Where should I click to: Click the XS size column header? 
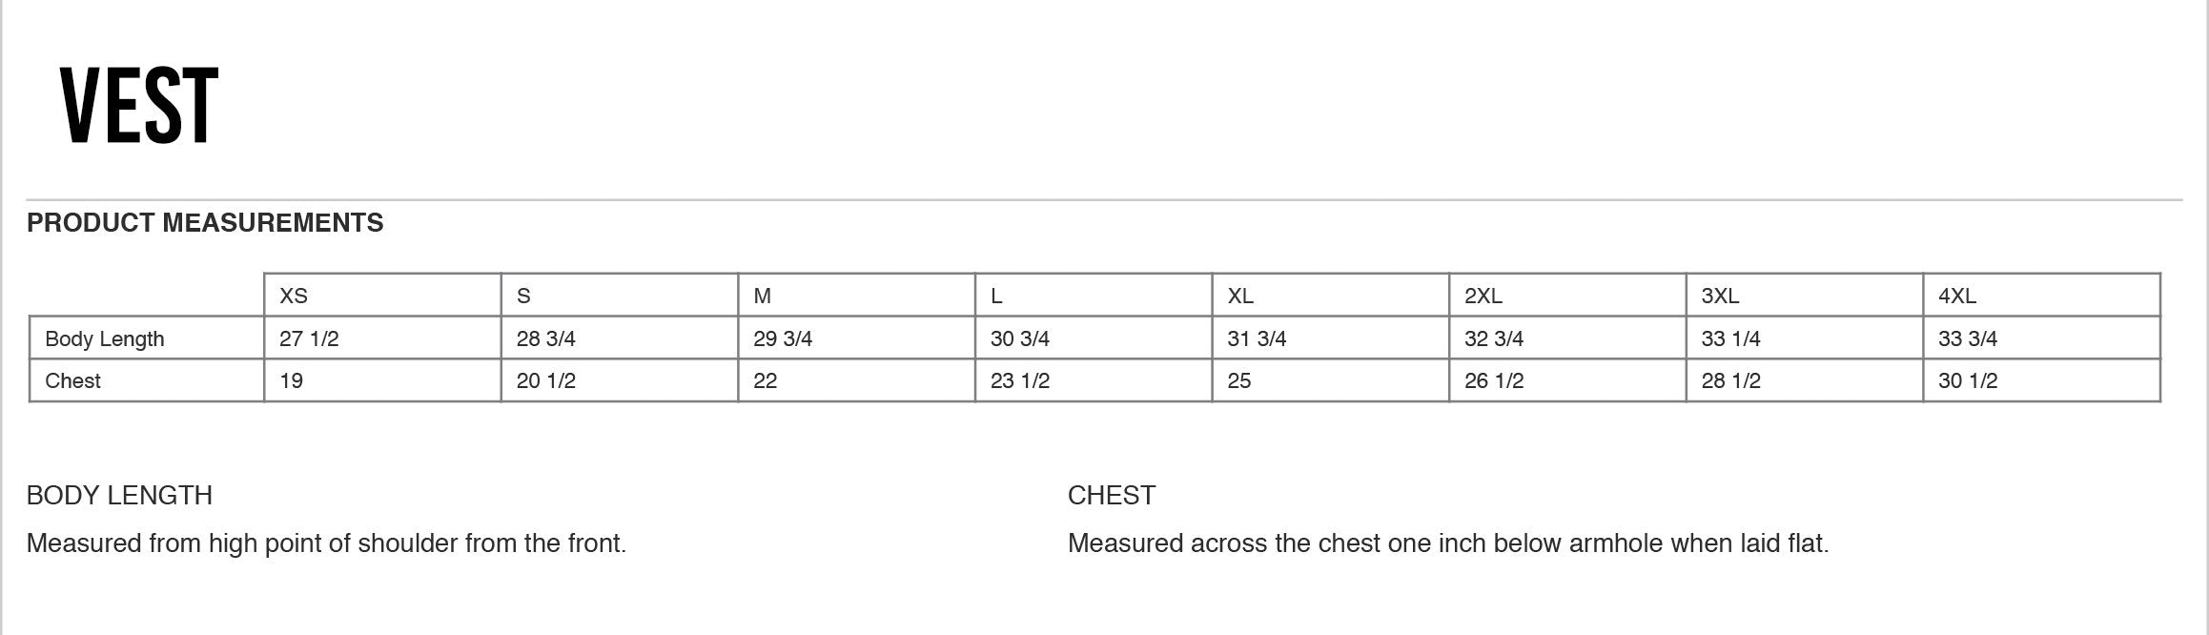[294, 296]
